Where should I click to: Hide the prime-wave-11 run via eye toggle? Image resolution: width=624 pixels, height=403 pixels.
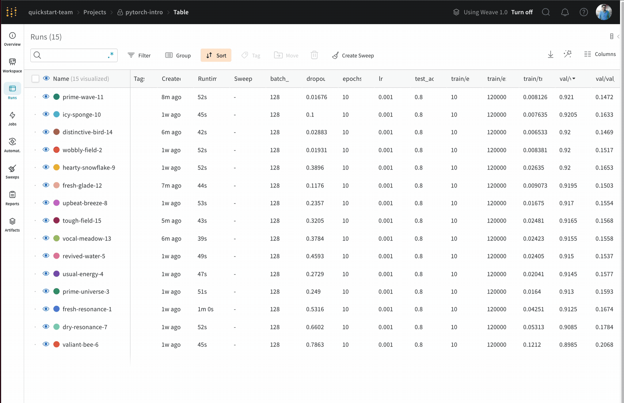point(46,96)
